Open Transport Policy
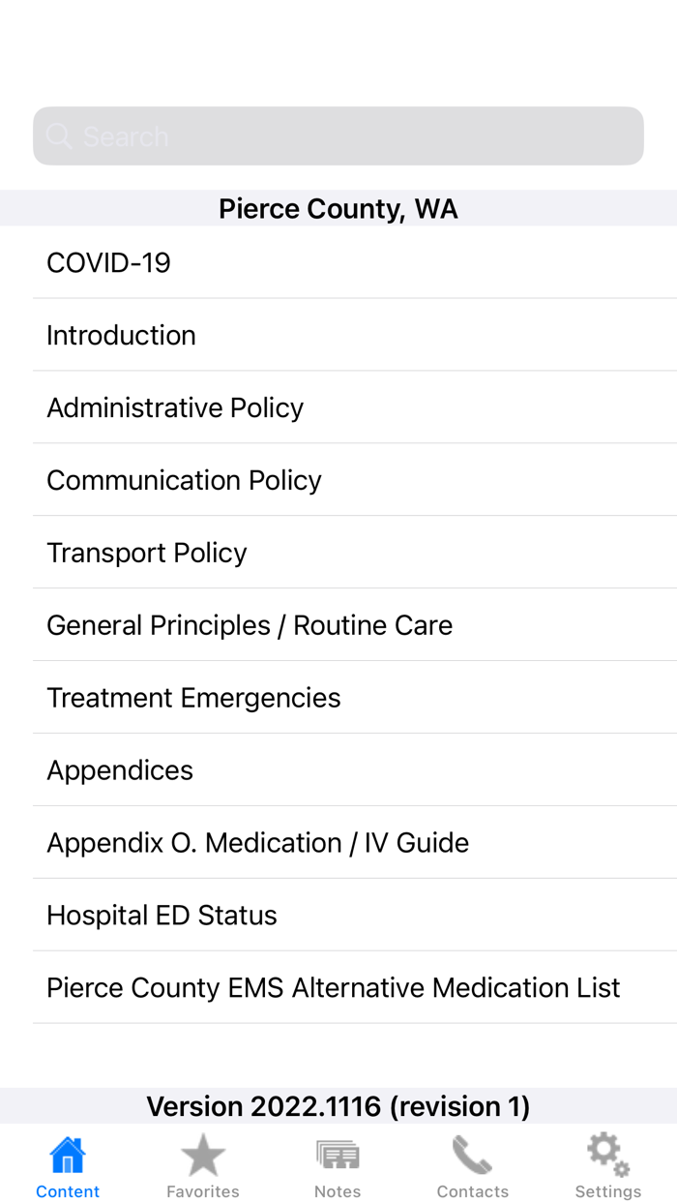Screen dimensions: 677x1204 [x=338, y=552]
